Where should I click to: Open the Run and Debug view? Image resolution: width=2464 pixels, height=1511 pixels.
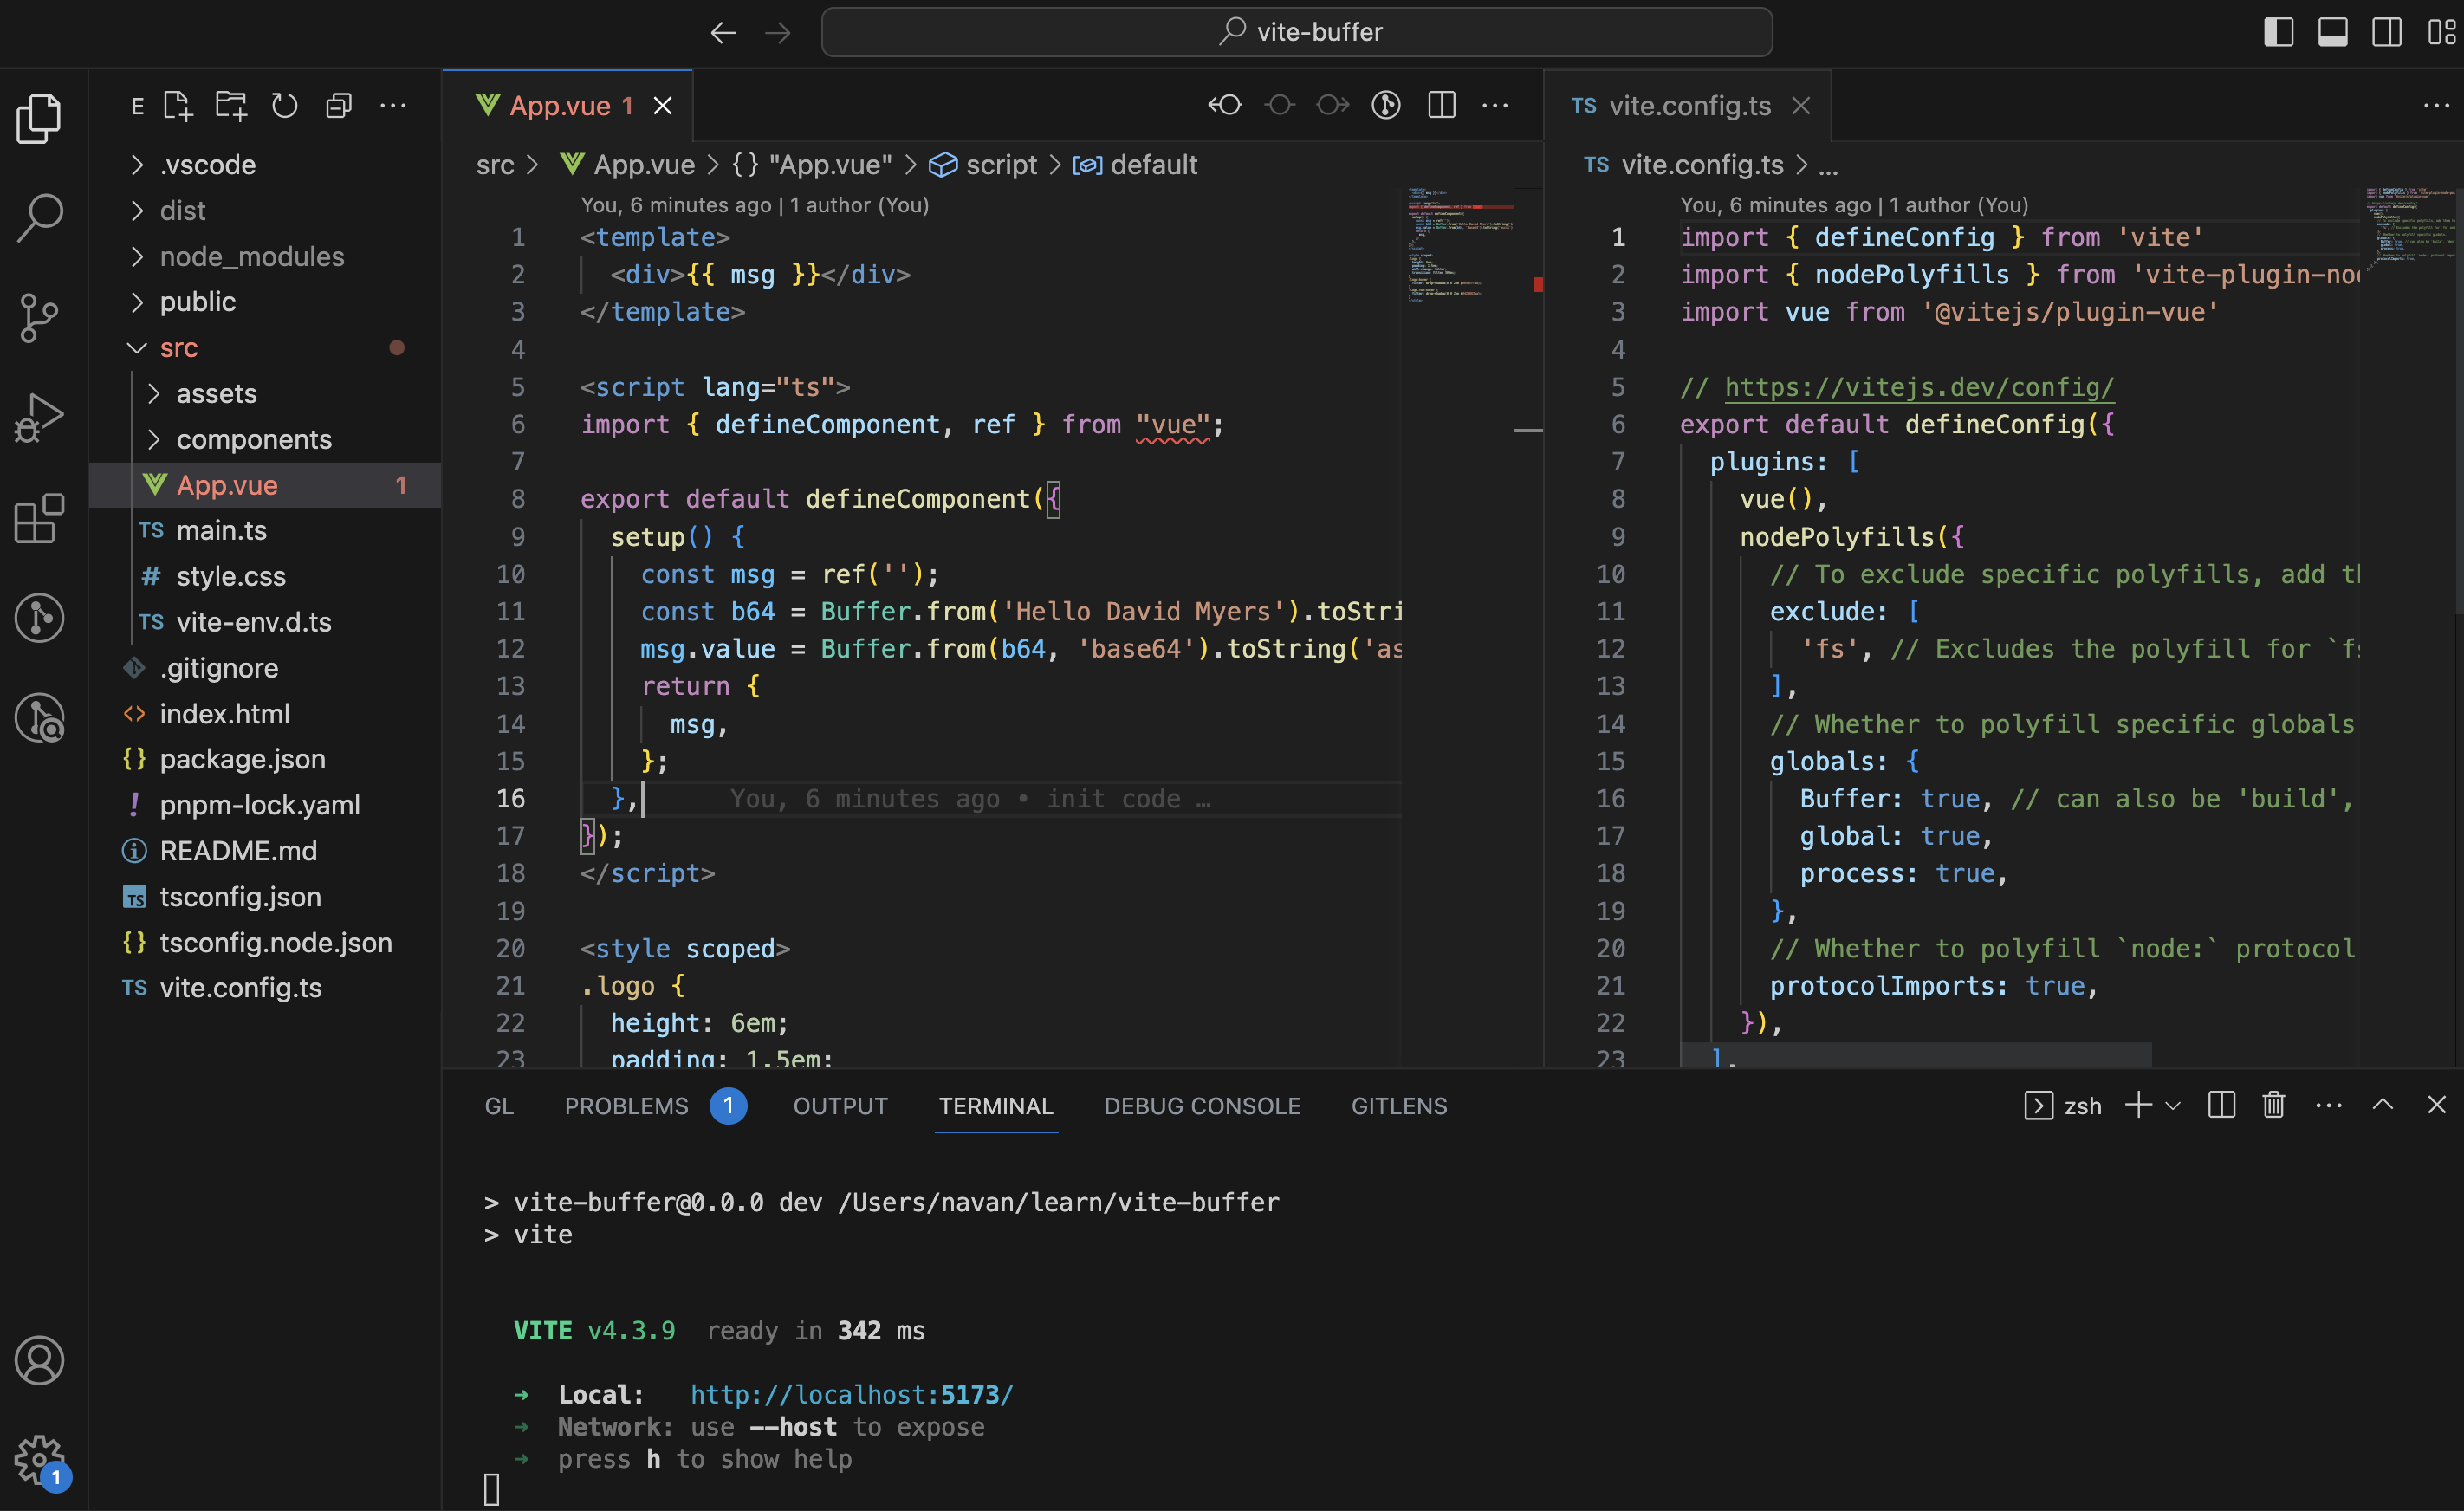(x=40, y=416)
